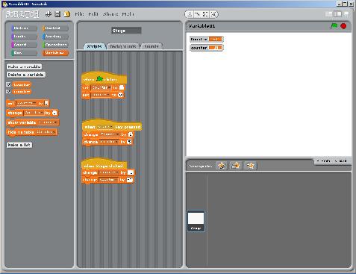This screenshot has height=274, width=356.
Task: Select the Stage thumbnail in sprite list
Action: pyautogui.click(x=196, y=221)
